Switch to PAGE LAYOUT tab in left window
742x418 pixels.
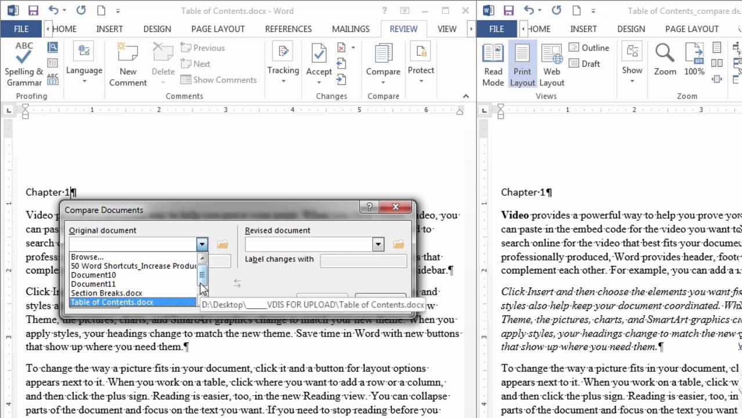pyautogui.click(x=218, y=29)
